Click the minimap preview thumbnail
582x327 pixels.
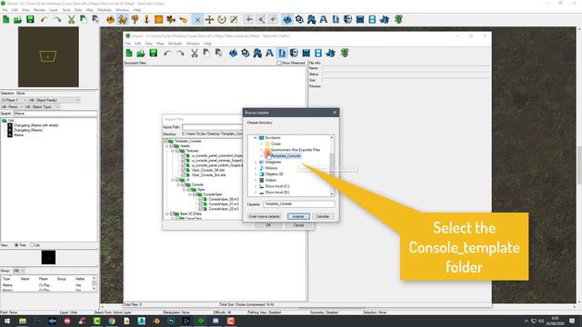pyautogui.click(x=48, y=56)
